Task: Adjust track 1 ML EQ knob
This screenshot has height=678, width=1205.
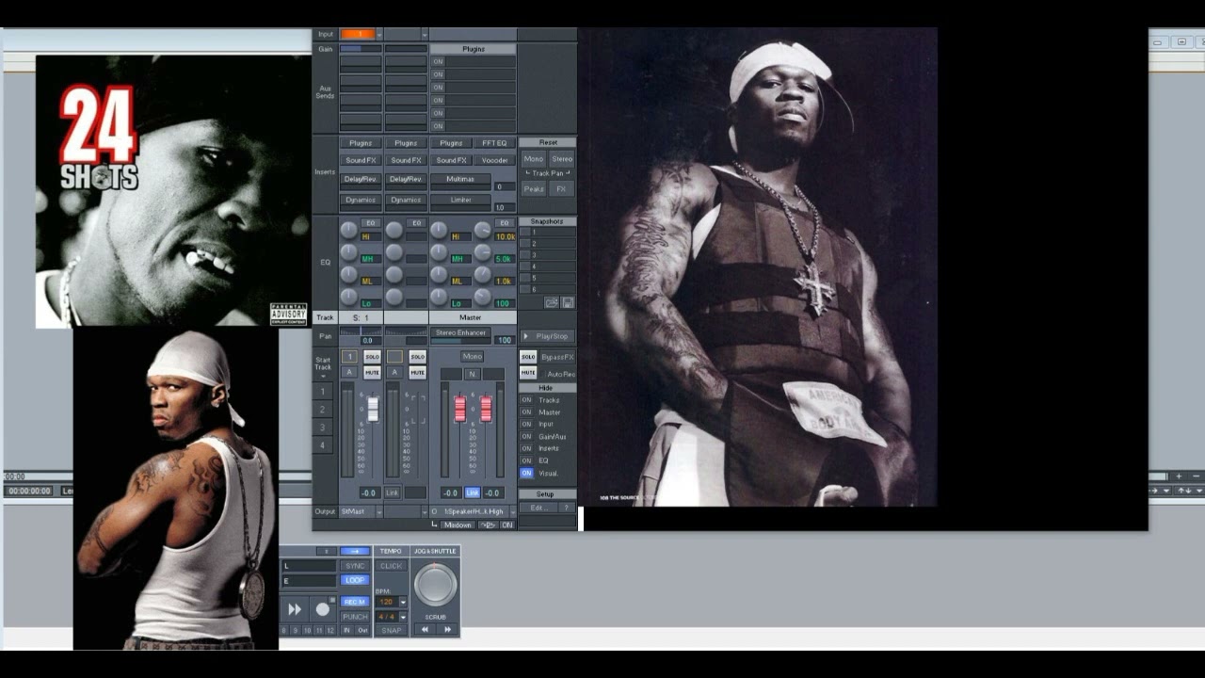Action: coord(348,274)
